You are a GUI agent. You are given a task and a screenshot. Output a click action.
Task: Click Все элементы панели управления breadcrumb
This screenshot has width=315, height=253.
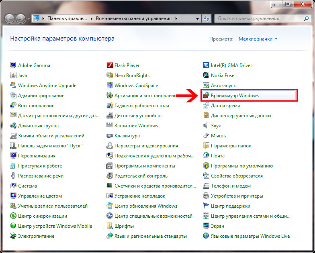pyautogui.click(x=133, y=18)
